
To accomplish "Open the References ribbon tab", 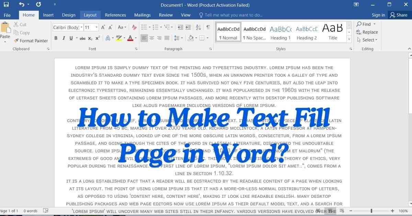I will coord(115,15).
